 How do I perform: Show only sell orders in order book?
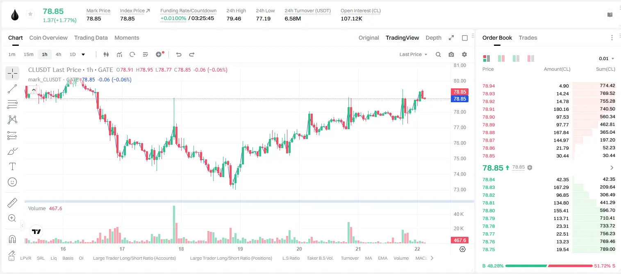(x=530, y=58)
